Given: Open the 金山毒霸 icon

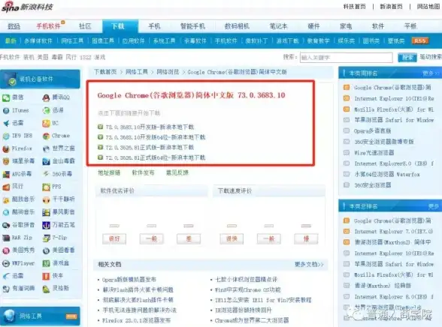Looking at the screenshot, I should tap(46, 161).
